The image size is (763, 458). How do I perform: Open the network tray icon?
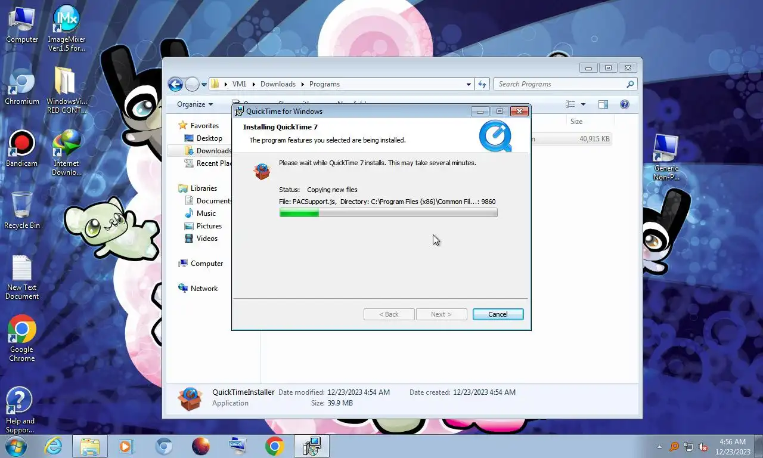688,447
